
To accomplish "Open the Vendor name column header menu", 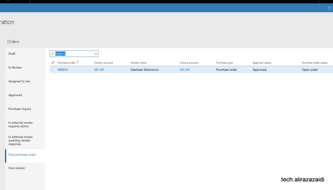I will coord(138,63).
